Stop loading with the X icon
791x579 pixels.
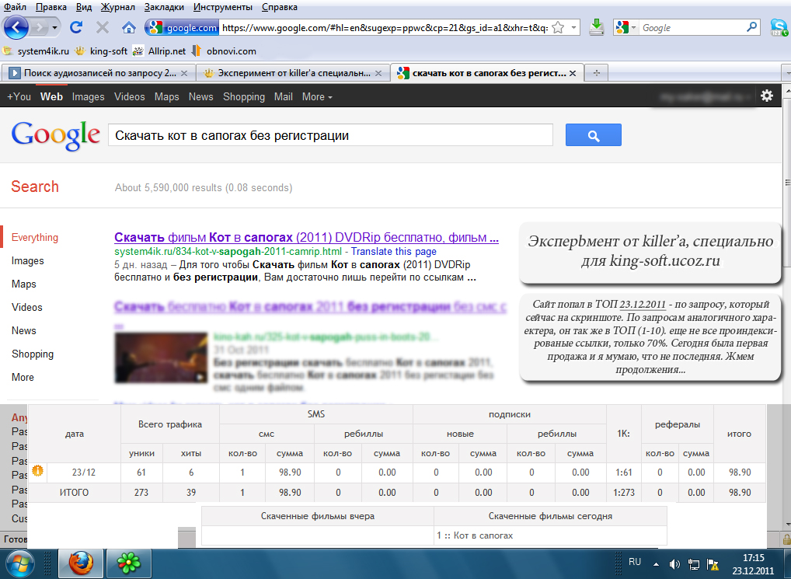pyautogui.click(x=103, y=27)
